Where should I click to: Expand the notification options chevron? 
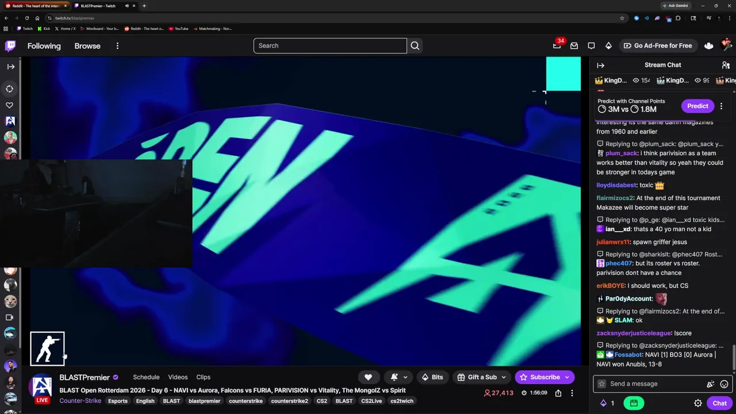[405, 377]
